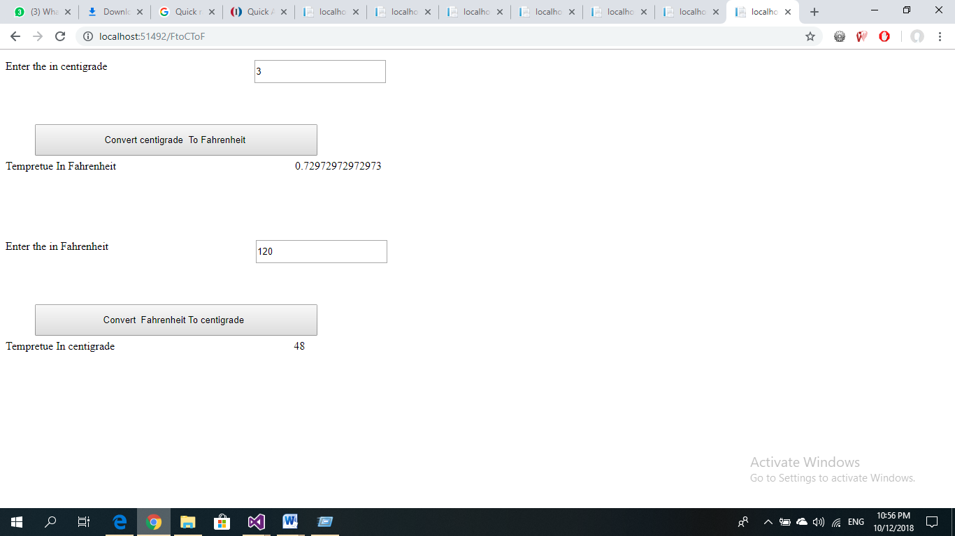The width and height of the screenshot is (955, 536).
Task: View site information icon in address bar
Action: point(88,36)
